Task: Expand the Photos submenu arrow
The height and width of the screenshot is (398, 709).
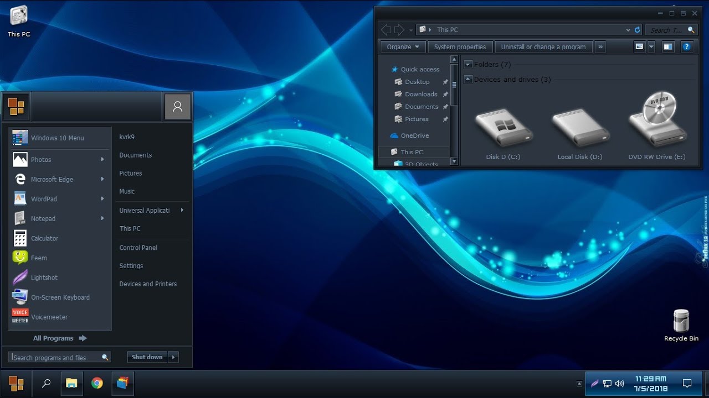Action: [x=102, y=160]
